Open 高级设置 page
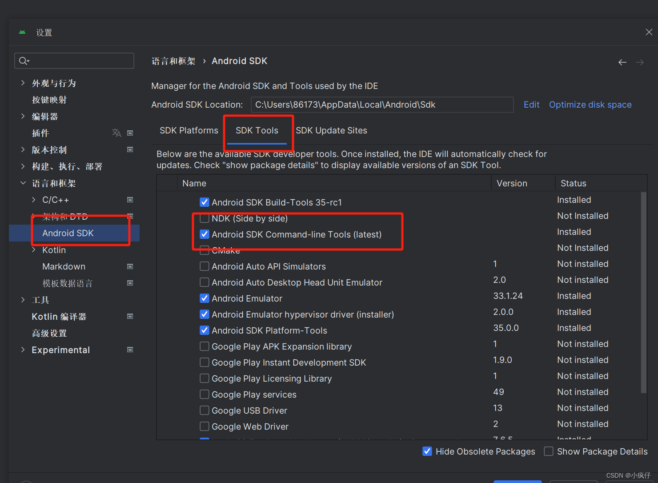This screenshot has height=483, width=658. pos(49,333)
